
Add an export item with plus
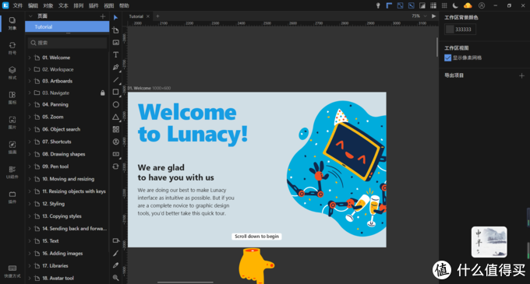[521, 75]
